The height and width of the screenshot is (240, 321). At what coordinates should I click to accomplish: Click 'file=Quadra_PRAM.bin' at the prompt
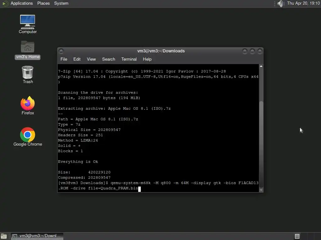113,188
